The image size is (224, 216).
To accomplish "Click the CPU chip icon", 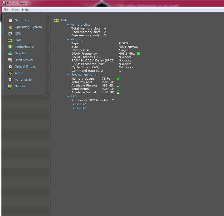I will tap(10, 33).
